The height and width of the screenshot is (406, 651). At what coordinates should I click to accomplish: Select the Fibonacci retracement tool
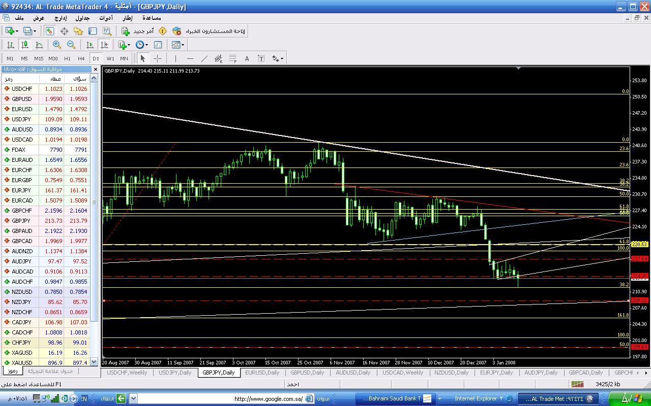232,58
